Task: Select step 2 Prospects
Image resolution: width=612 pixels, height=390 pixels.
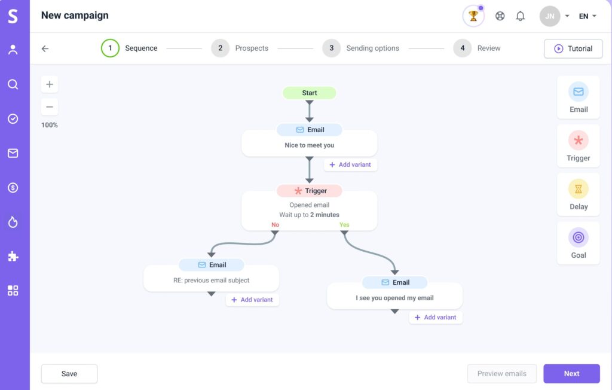Action: coord(240,48)
